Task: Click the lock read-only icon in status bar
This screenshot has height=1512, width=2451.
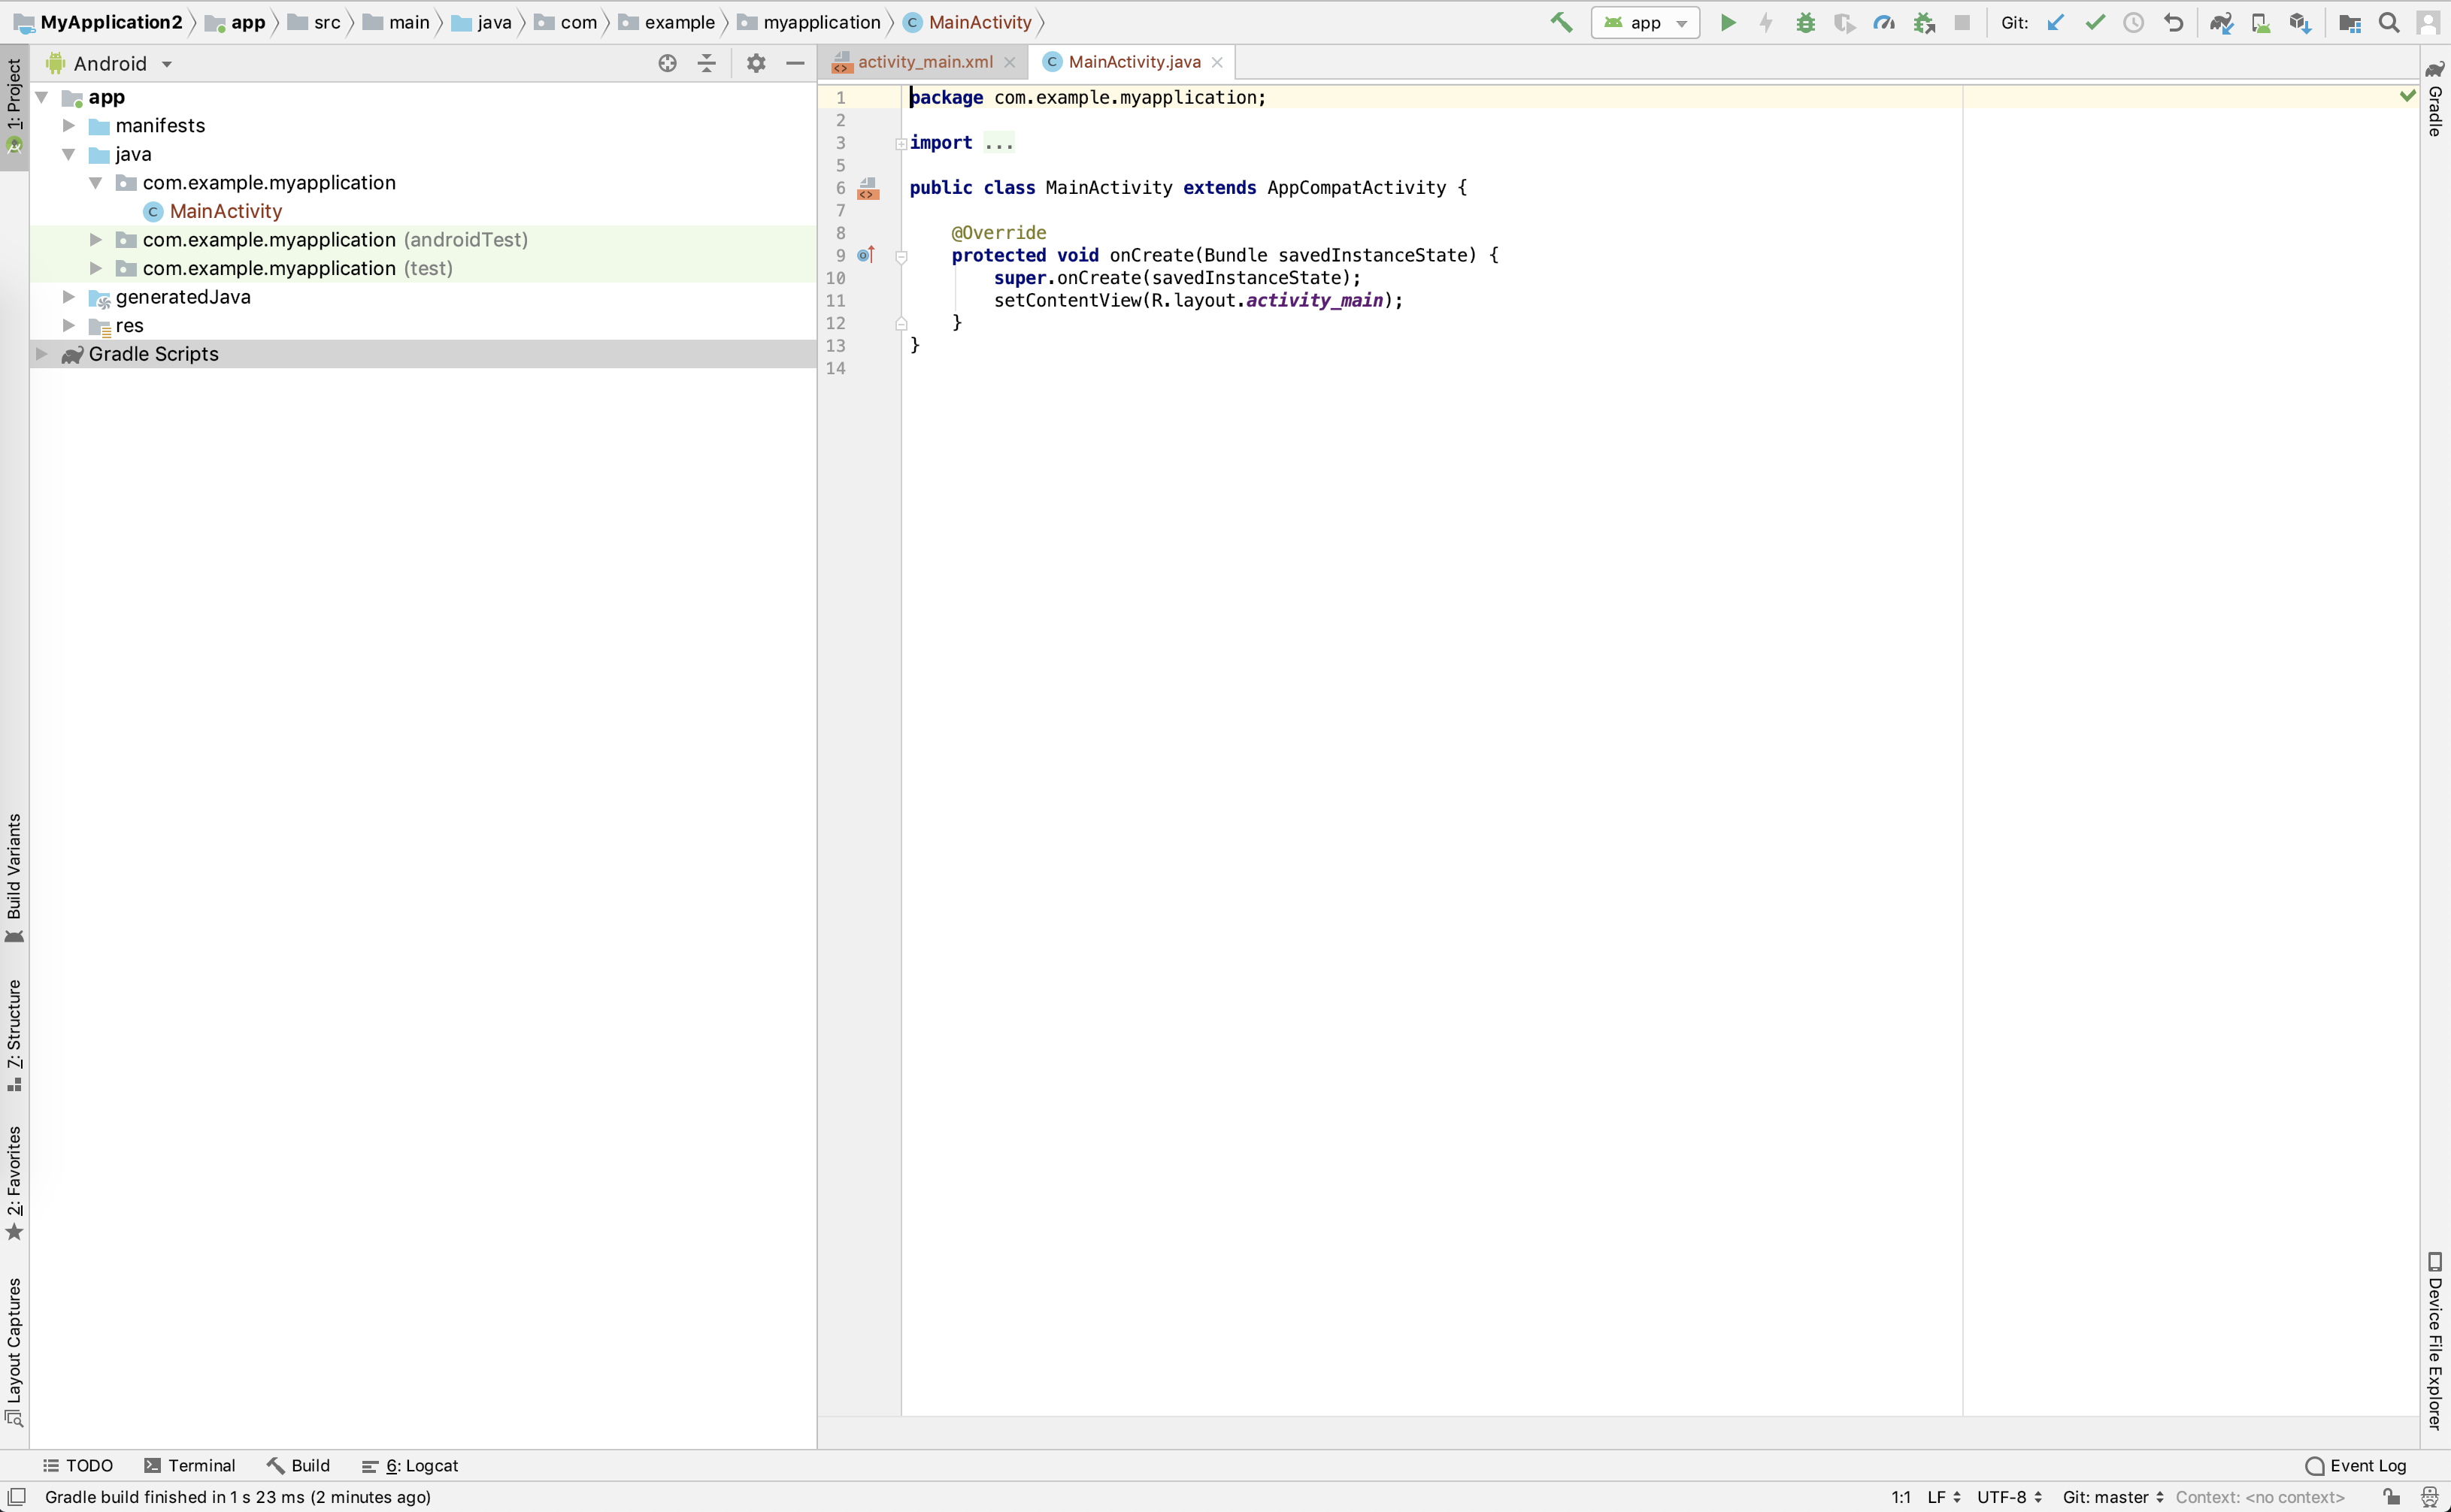Action: pyautogui.click(x=2391, y=1497)
